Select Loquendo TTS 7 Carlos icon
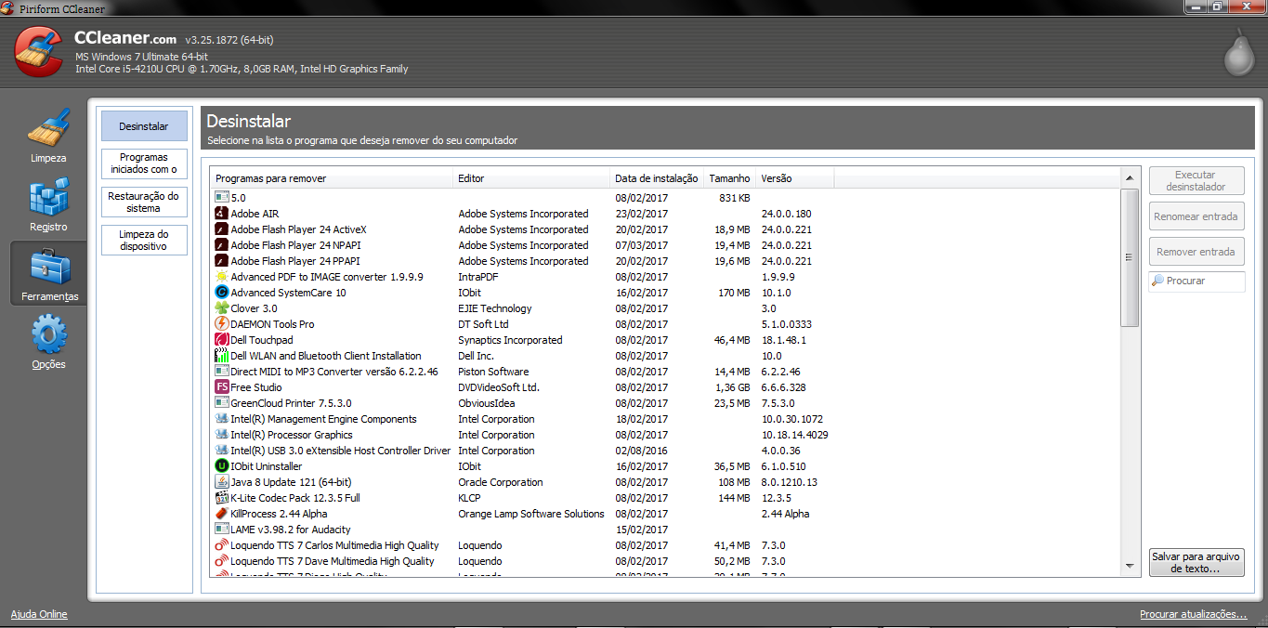 222,545
